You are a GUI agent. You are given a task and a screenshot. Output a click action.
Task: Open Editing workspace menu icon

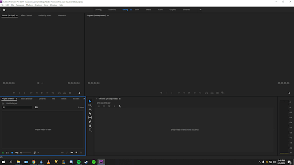click(131, 10)
